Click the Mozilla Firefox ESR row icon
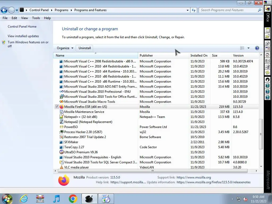 pos(61,107)
